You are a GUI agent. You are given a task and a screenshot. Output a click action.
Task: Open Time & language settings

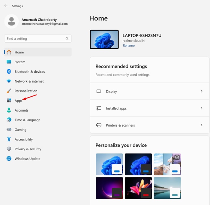tap(27, 120)
